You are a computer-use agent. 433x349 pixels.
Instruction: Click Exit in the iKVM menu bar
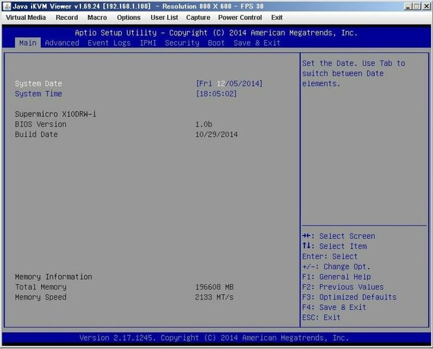[277, 17]
